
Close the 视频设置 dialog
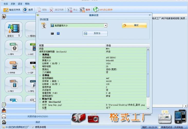pyautogui.click(x=150, y=15)
